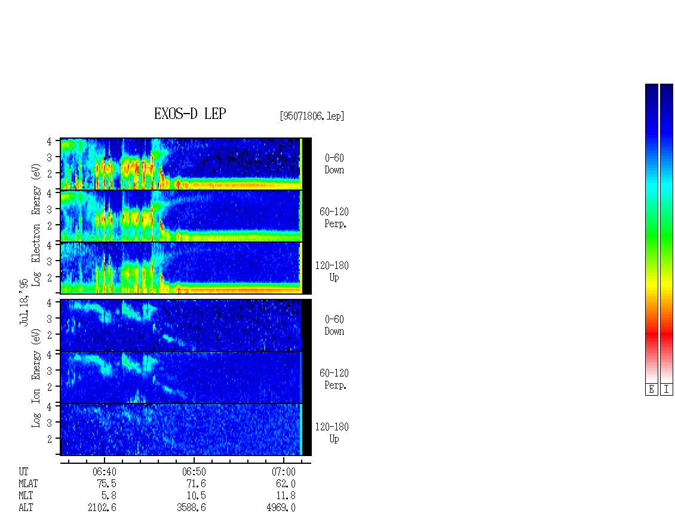Click the UT row label

[23, 472]
